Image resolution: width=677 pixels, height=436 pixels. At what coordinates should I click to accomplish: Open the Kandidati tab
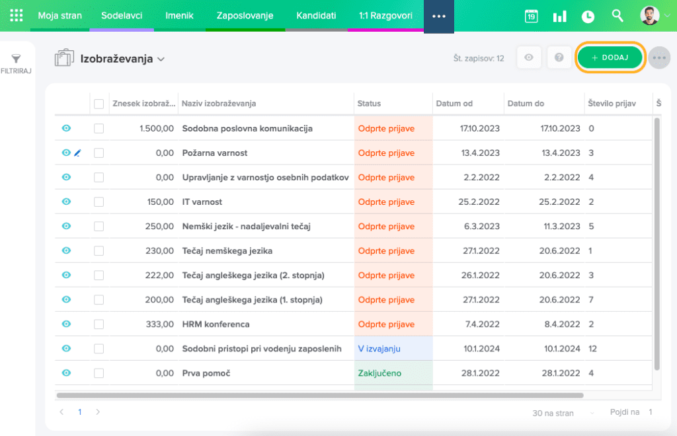click(x=316, y=15)
